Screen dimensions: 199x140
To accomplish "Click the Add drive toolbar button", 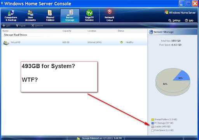I will pyautogui.click(x=6, y=26).
